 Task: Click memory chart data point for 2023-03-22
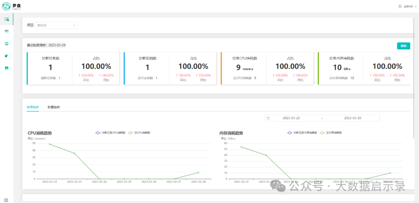point(241,147)
